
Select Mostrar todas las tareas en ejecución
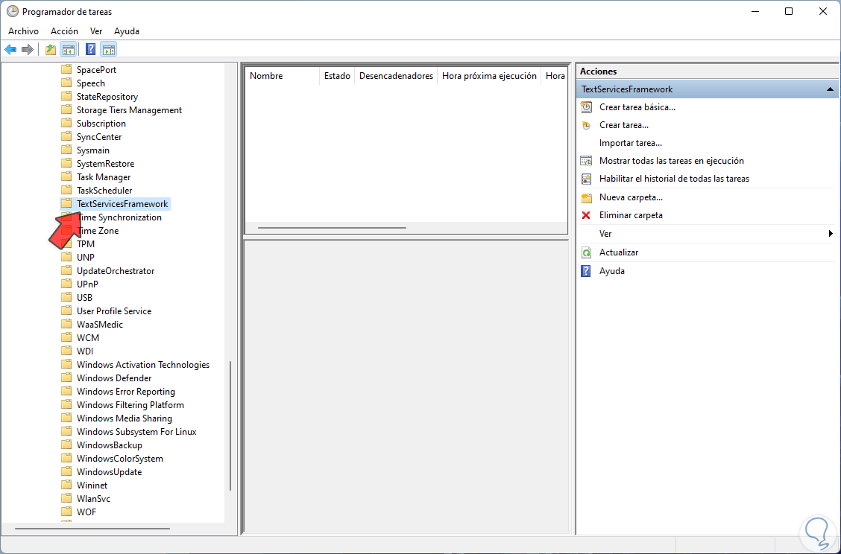click(x=672, y=161)
